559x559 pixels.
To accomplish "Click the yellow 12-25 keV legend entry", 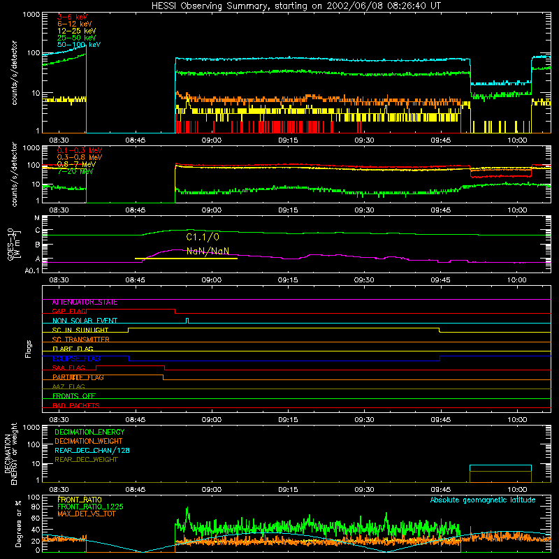I will click(x=77, y=31).
